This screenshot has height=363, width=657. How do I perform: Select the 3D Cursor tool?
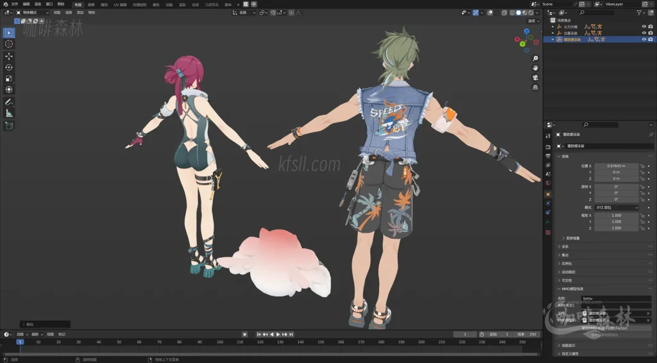click(9, 44)
